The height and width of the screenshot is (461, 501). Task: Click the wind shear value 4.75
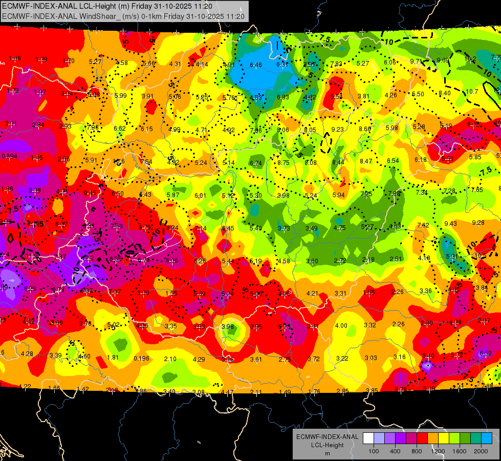pyautogui.click(x=340, y=228)
